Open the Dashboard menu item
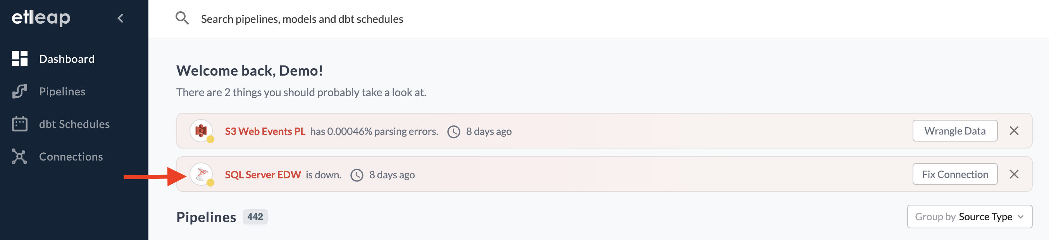The image size is (1049, 240). click(66, 59)
